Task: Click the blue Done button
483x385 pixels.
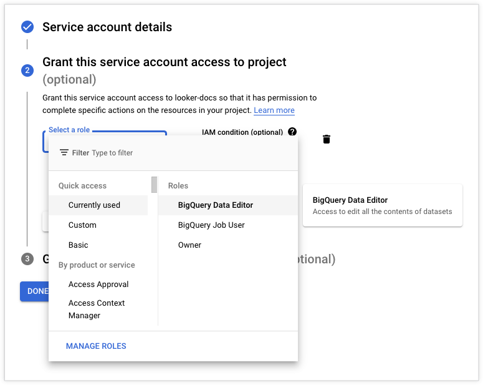Action: (35, 291)
